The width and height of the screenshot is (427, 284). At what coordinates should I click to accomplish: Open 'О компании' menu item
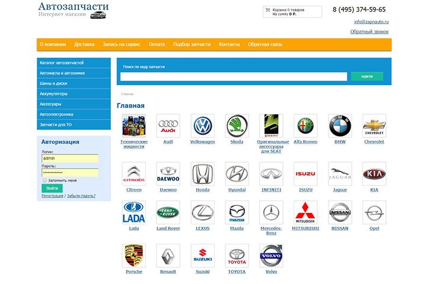click(53, 44)
